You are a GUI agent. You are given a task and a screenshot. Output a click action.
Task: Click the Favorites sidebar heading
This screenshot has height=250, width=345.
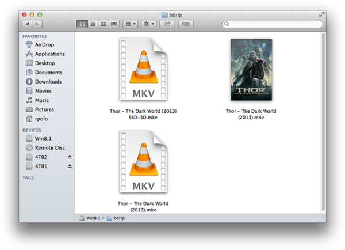point(34,36)
